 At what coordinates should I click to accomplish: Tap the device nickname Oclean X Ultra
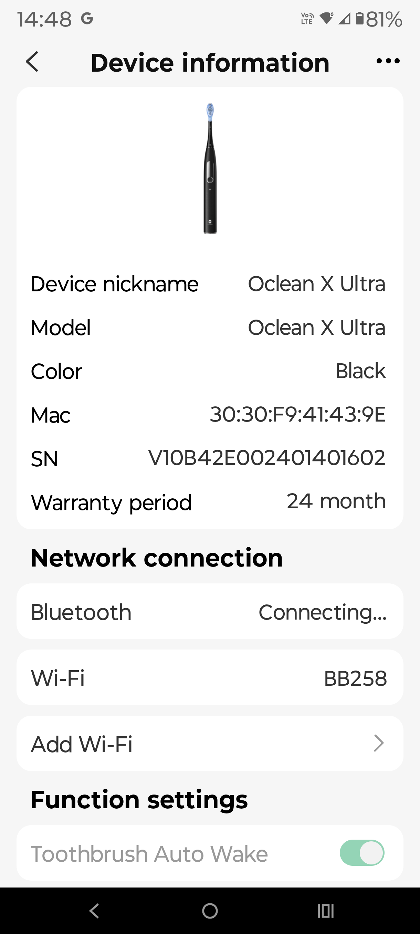pos(317,284)
